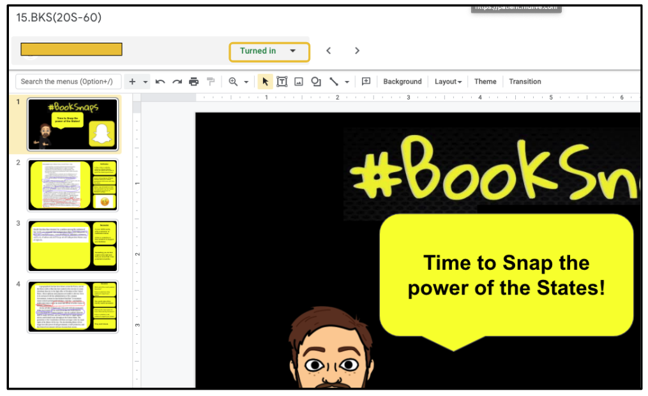Click the new slide plus icon
Screen dimensions: 648x396
[x=132, y=82]
